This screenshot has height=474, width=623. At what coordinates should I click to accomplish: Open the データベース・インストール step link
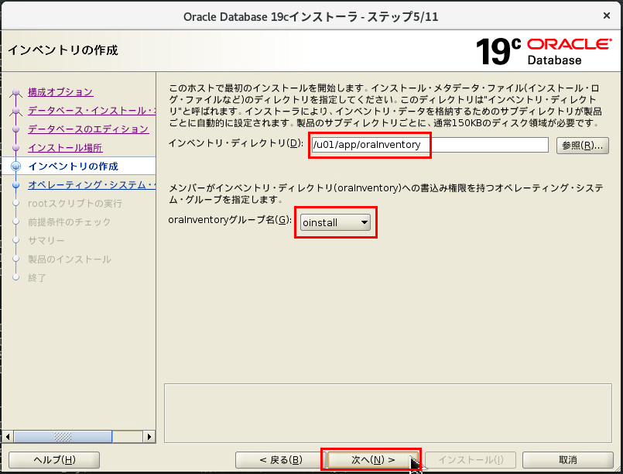pos(91,111)
